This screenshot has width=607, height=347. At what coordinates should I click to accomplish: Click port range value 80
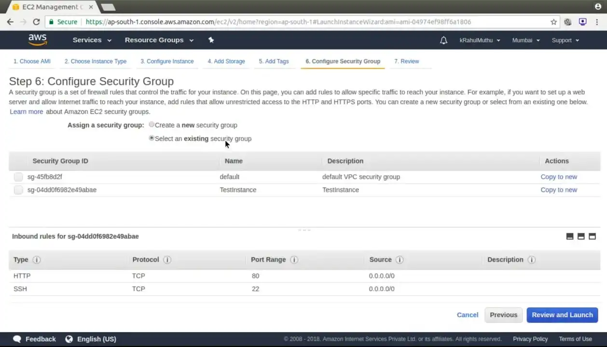tap(255, 276)
